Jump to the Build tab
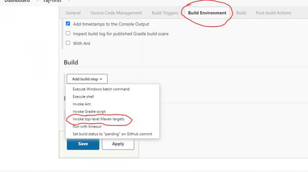This screenshot has width=308, height=172. click(x=241, y=13)
